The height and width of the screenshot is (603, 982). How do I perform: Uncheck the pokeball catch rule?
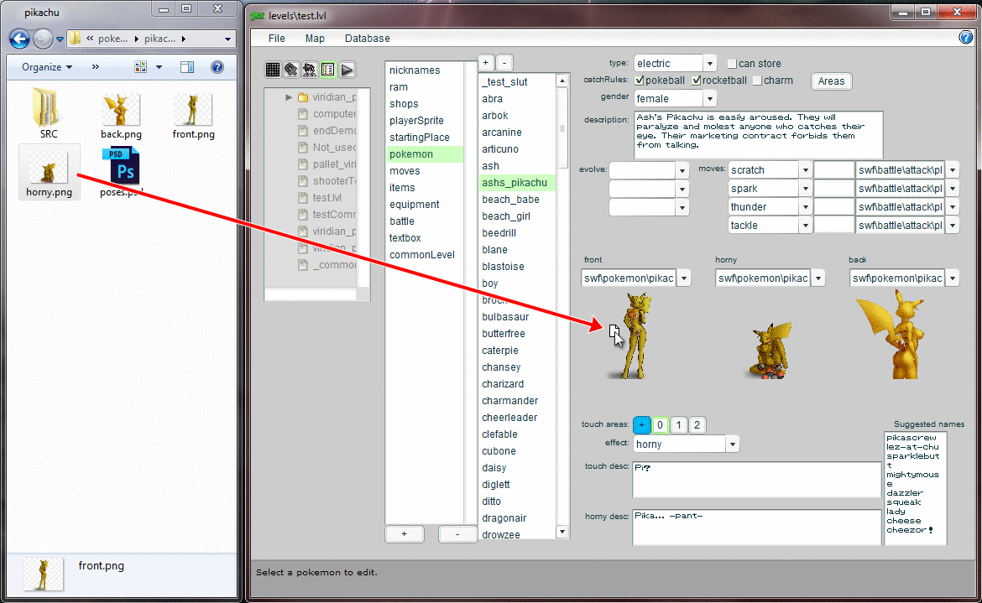pos(640,81)
